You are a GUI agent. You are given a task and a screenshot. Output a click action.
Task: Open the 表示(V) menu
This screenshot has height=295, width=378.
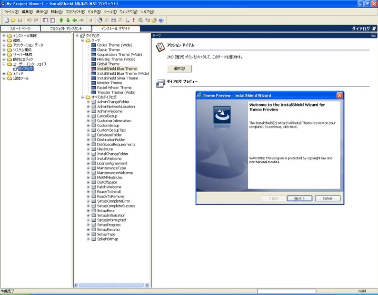coord(42,12)
